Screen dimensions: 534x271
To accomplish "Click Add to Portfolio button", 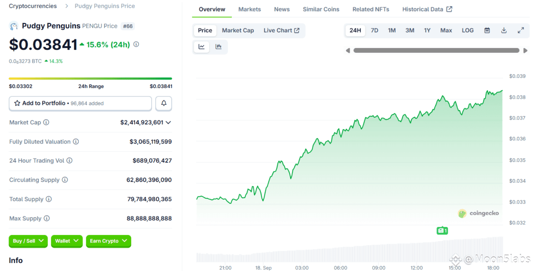I will [x=81, y=104].
